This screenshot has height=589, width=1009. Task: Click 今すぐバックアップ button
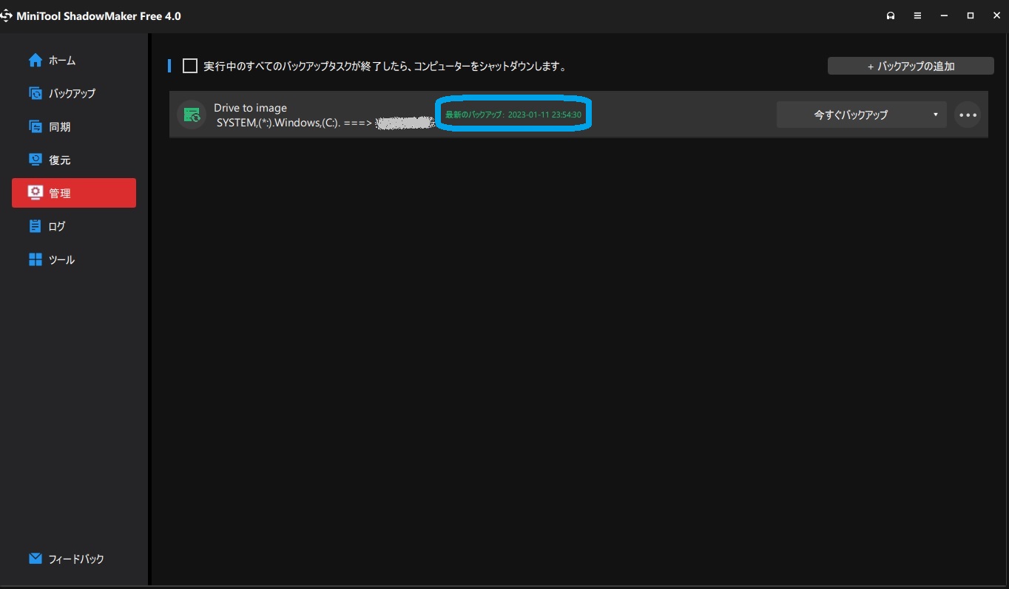(851, 115)
